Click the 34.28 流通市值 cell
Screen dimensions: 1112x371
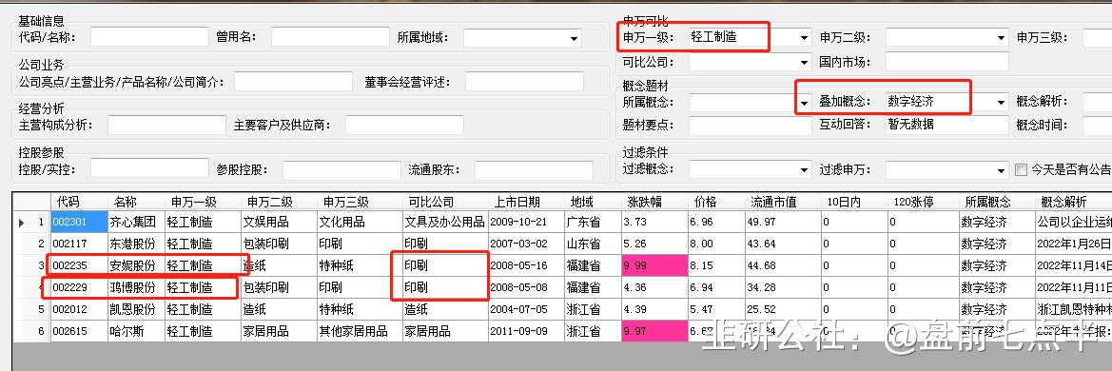pos(783,288)
